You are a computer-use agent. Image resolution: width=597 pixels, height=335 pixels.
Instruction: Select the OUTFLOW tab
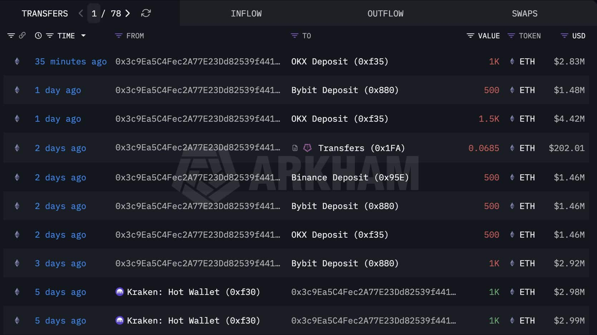385,14
